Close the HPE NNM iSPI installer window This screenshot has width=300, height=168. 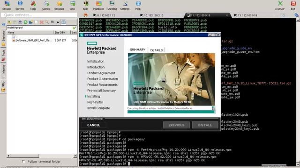[x=218, y=35]
